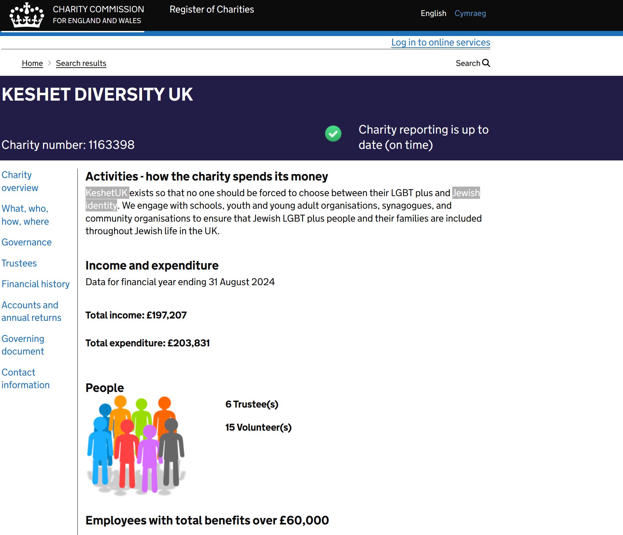Viewport: 623px width, 535px height.
Task: Select English language option
Action: click(434, 13)
